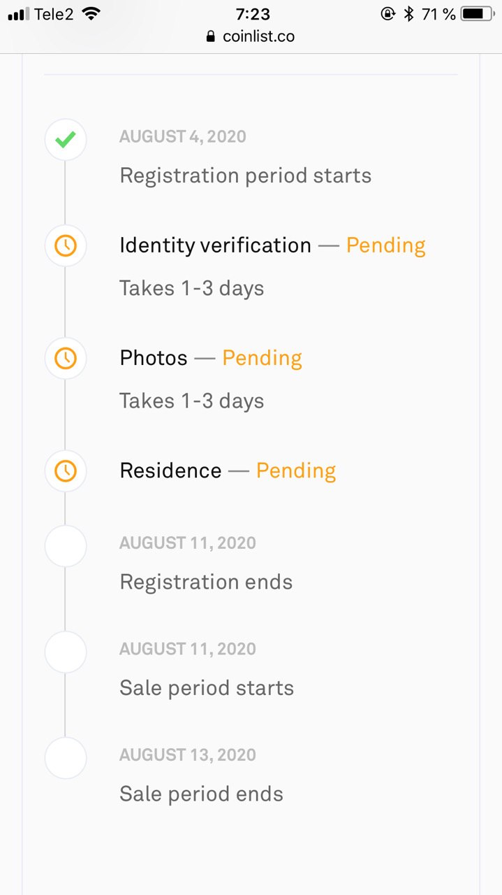
Task: Click the Identity verification clock icon
Action: coord(66,245)
